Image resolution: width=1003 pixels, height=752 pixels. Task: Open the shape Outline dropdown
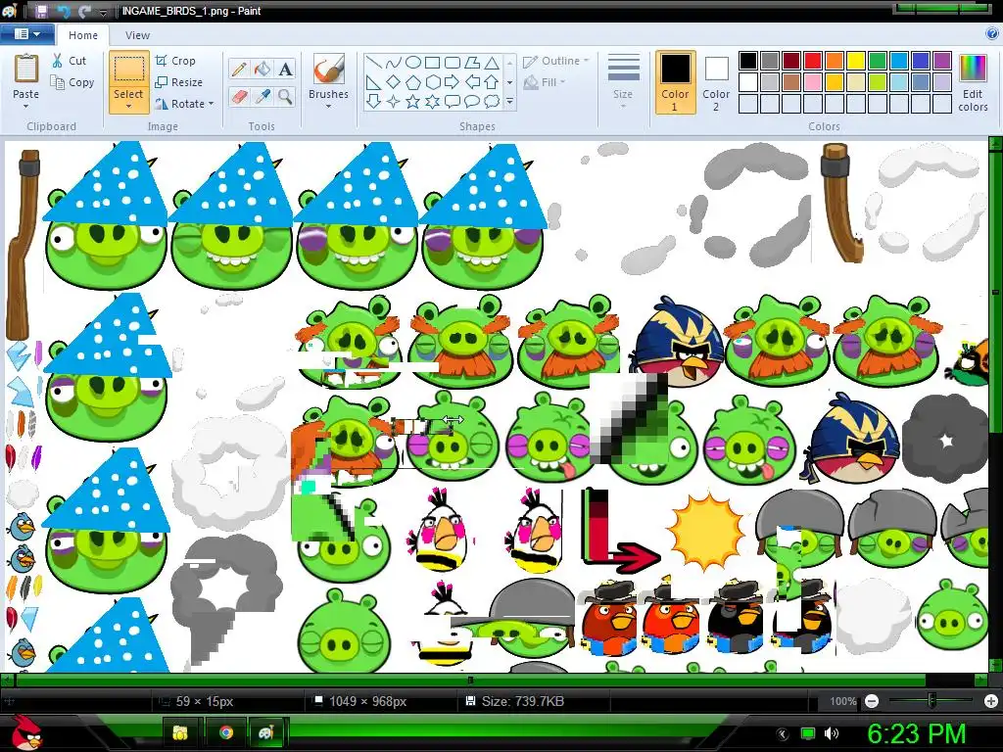(556, 61)
